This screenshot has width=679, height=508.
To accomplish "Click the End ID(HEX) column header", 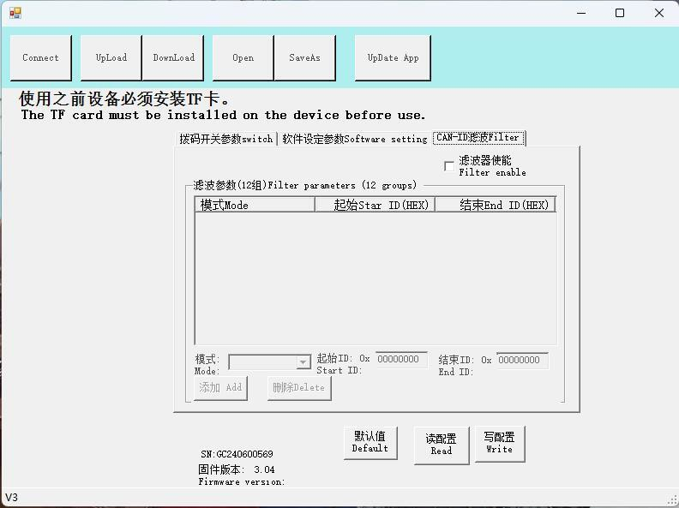I will pos(496,205).
